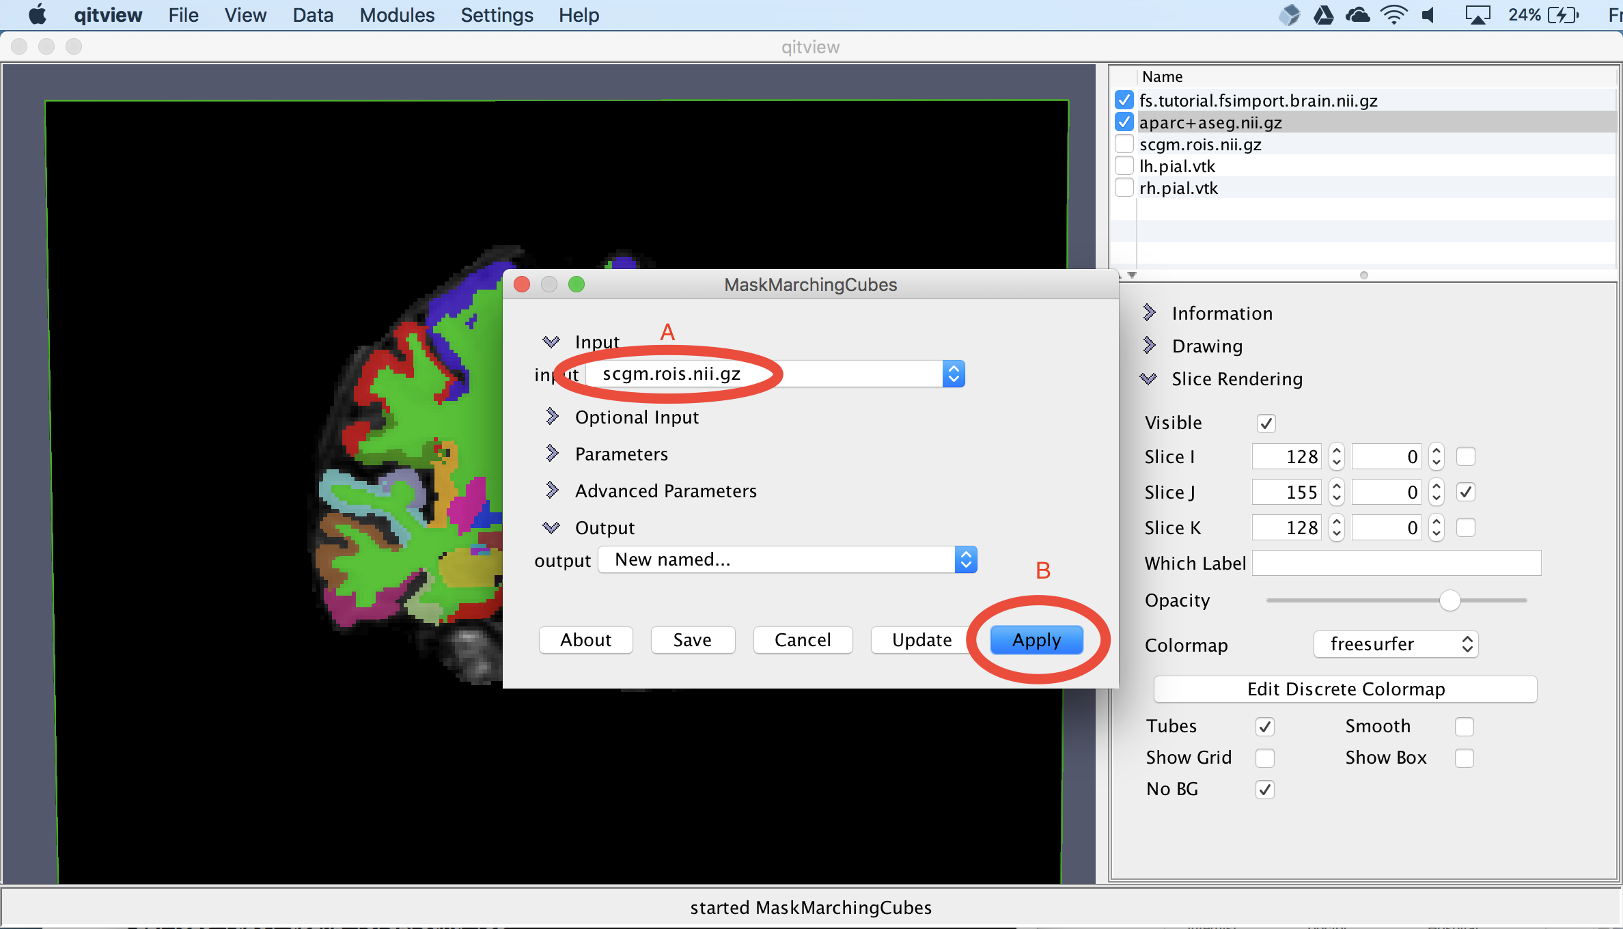
Task: Open the Data menu
Action: point(313,15)
